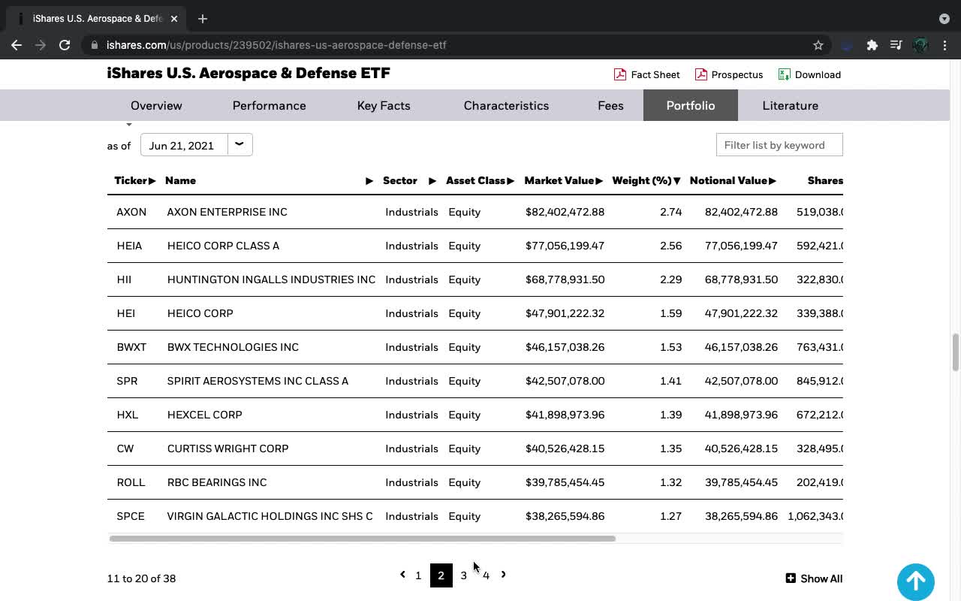Open the as-of date dropdown
The image size is (961, 601).
pyautogui.click(x=239, y=144)
